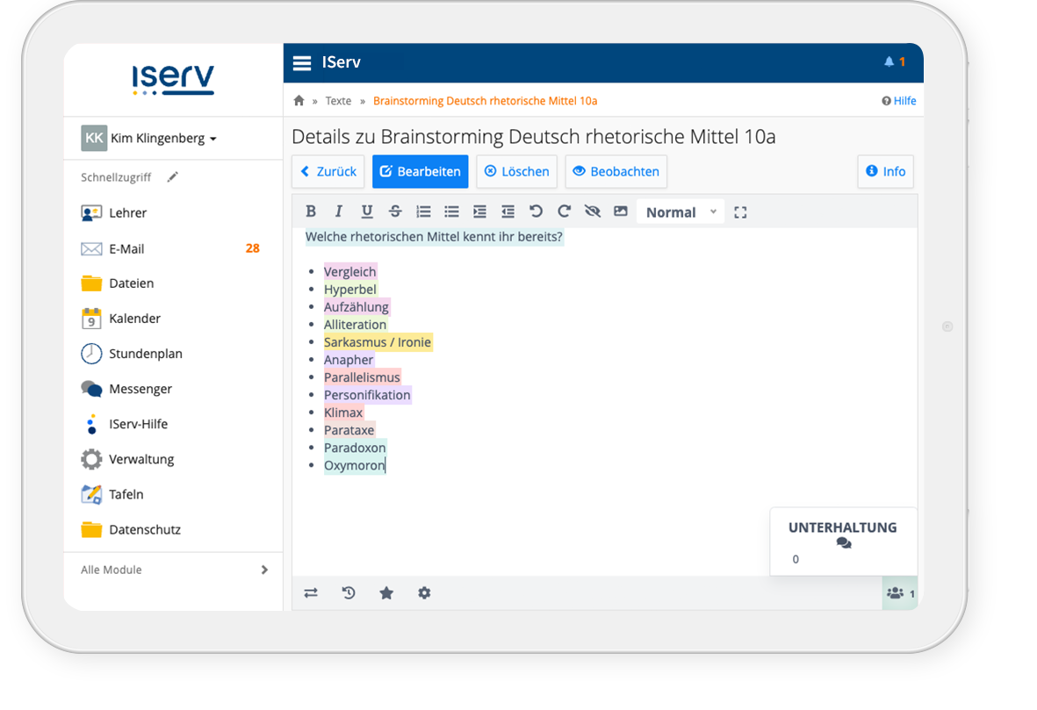Apply italic formatting in the editor

339,212
